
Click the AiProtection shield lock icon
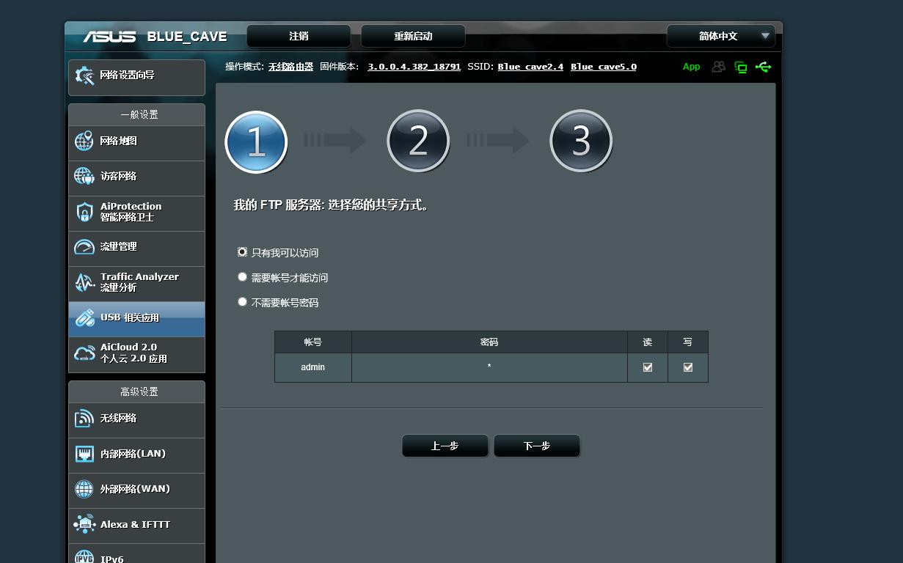84,212
